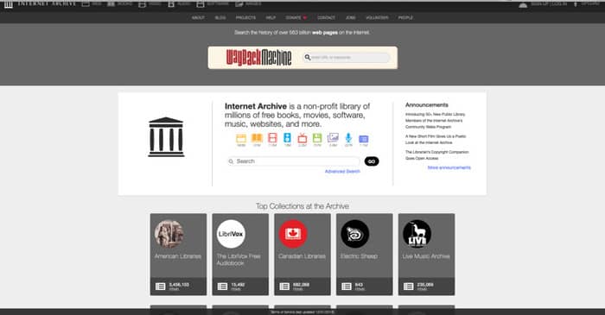This screenshot has width=605, height=315.
Task: Select the purple picture Images icon
Action: tap(333, 138)
